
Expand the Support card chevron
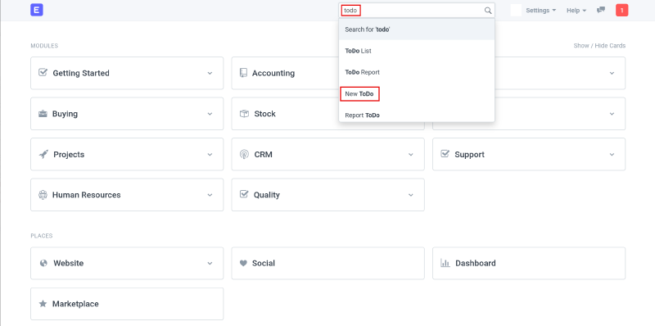612,155
